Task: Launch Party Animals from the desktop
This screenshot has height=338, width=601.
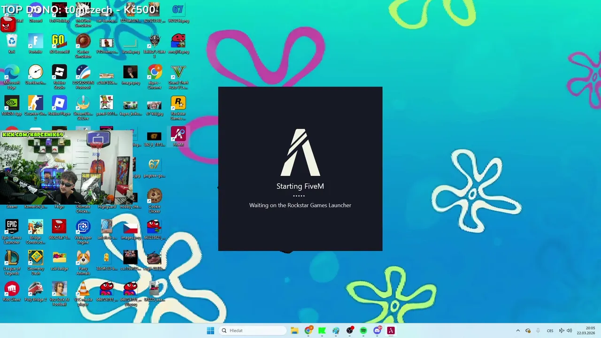Action: (x=83, y=263)
